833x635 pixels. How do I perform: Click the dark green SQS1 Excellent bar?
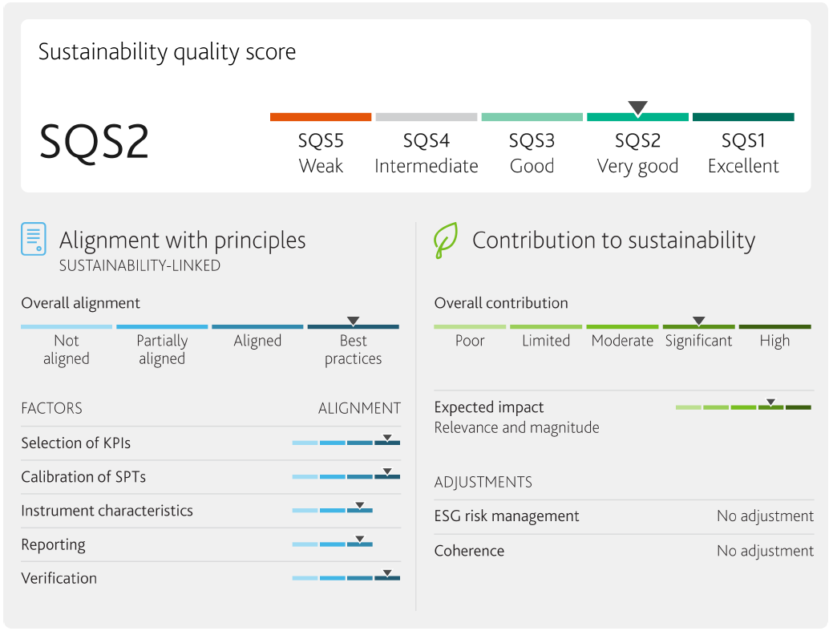click(x=743, y=117)
